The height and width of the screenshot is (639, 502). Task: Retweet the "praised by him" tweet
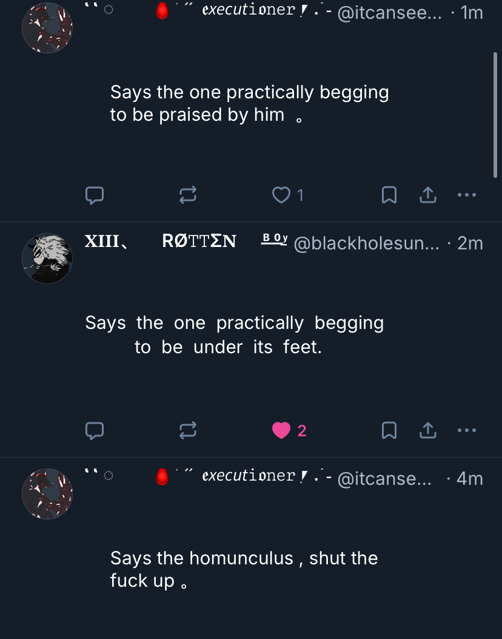click(x=188, y=195)
